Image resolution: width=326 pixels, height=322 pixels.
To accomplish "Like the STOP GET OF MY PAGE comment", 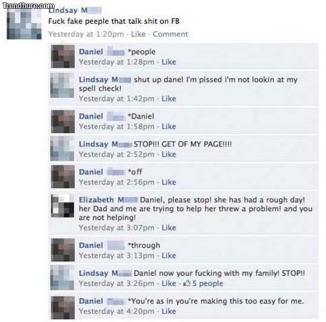I will [169, 154].
